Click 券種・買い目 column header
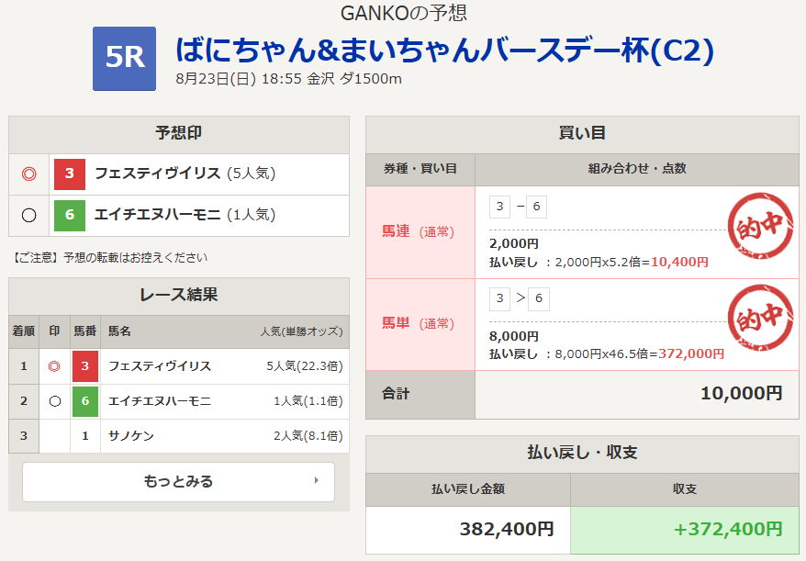 [x=420, y=169]
